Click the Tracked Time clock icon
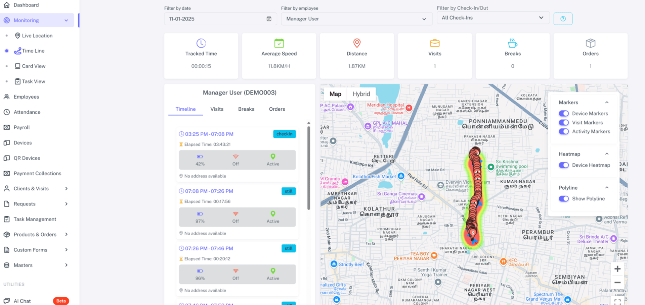Viewport: 645px width, 305px height. (x=201, y=43)
